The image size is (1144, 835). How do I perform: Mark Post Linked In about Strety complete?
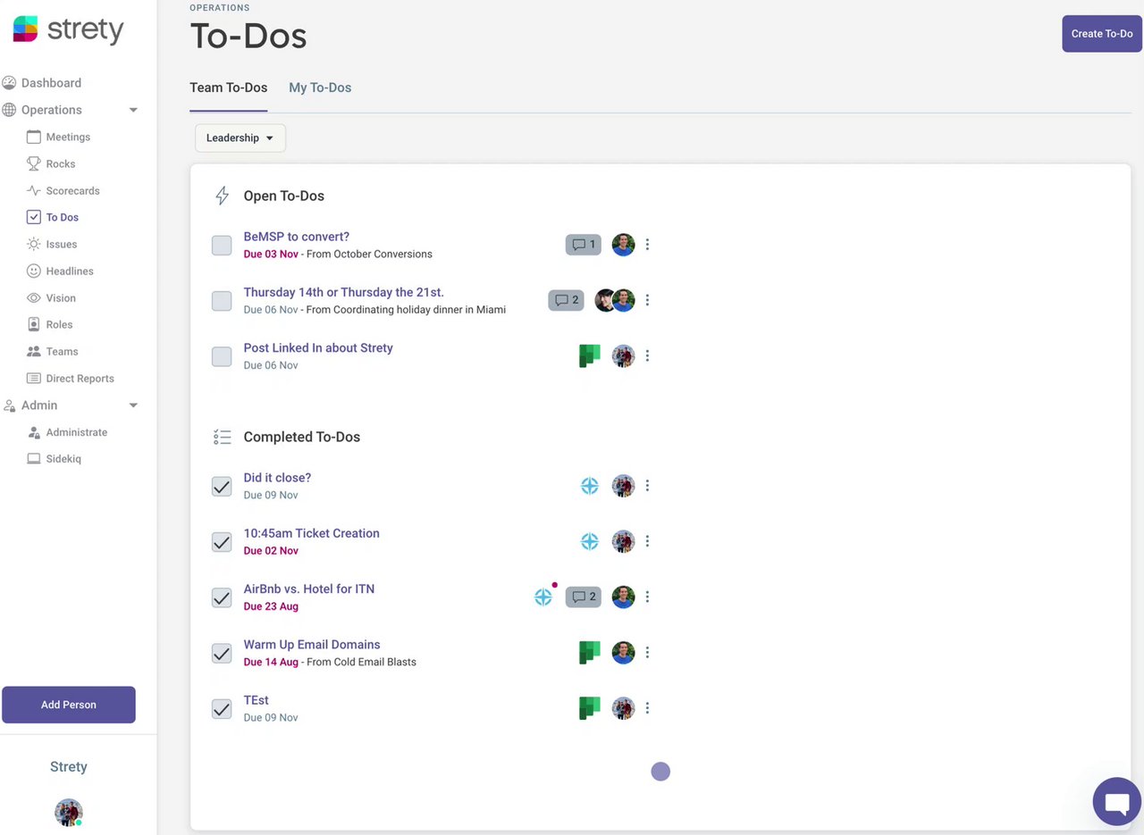(x=222, y=356)
